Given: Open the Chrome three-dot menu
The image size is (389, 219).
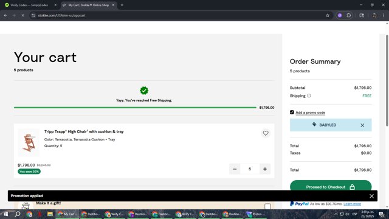Looking at the screenshot, I should 384,15.
